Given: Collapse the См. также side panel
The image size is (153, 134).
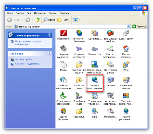Looking at the screenshot, I should pyautogui.click(x=49, y=53).
